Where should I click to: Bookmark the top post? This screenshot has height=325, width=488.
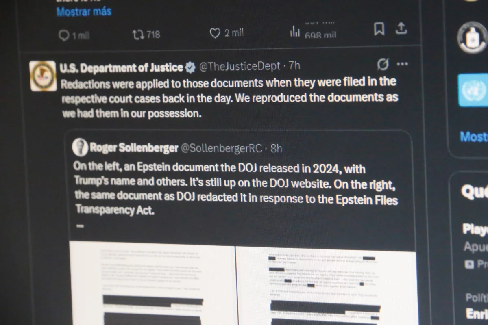pyautogui.click(x=379, y=29)
